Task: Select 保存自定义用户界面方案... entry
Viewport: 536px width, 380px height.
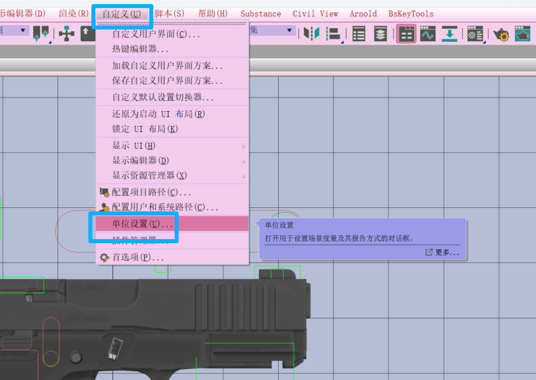Action: coord(173,81)
